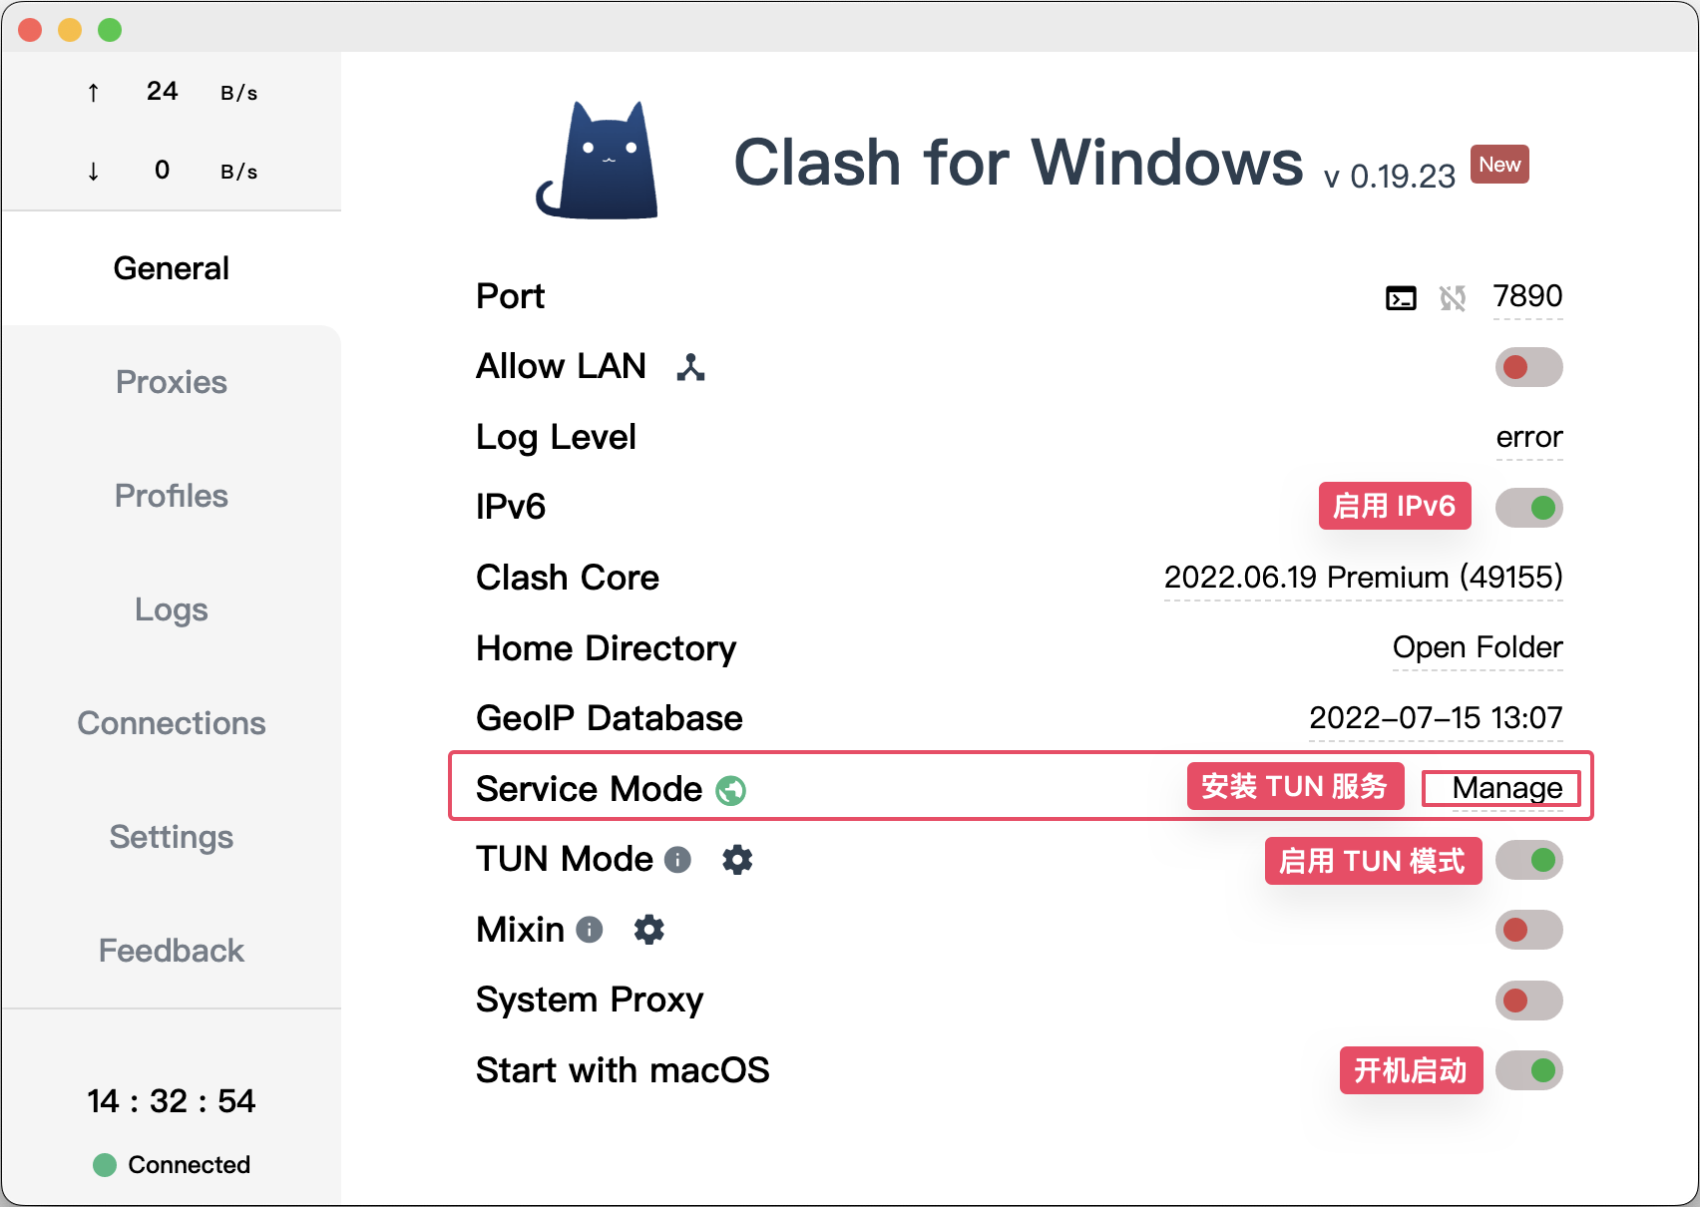Screen dimensions: 1700x1207
Task: Open the Mixin gear settings icon
Action: (649, 930)
